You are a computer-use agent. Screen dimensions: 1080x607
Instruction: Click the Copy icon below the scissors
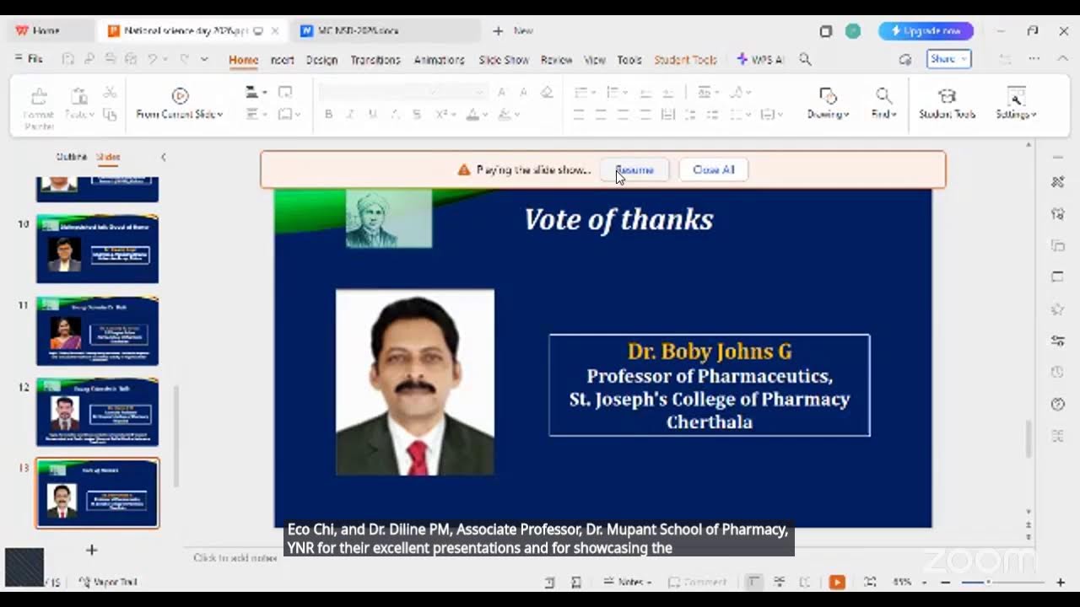click(110, 115)
